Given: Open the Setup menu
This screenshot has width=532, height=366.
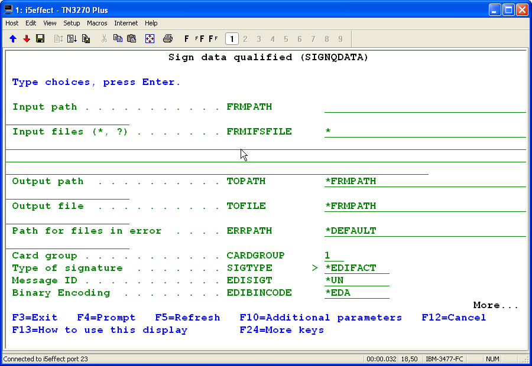Looking at the screenshot, I should point(72,23).
